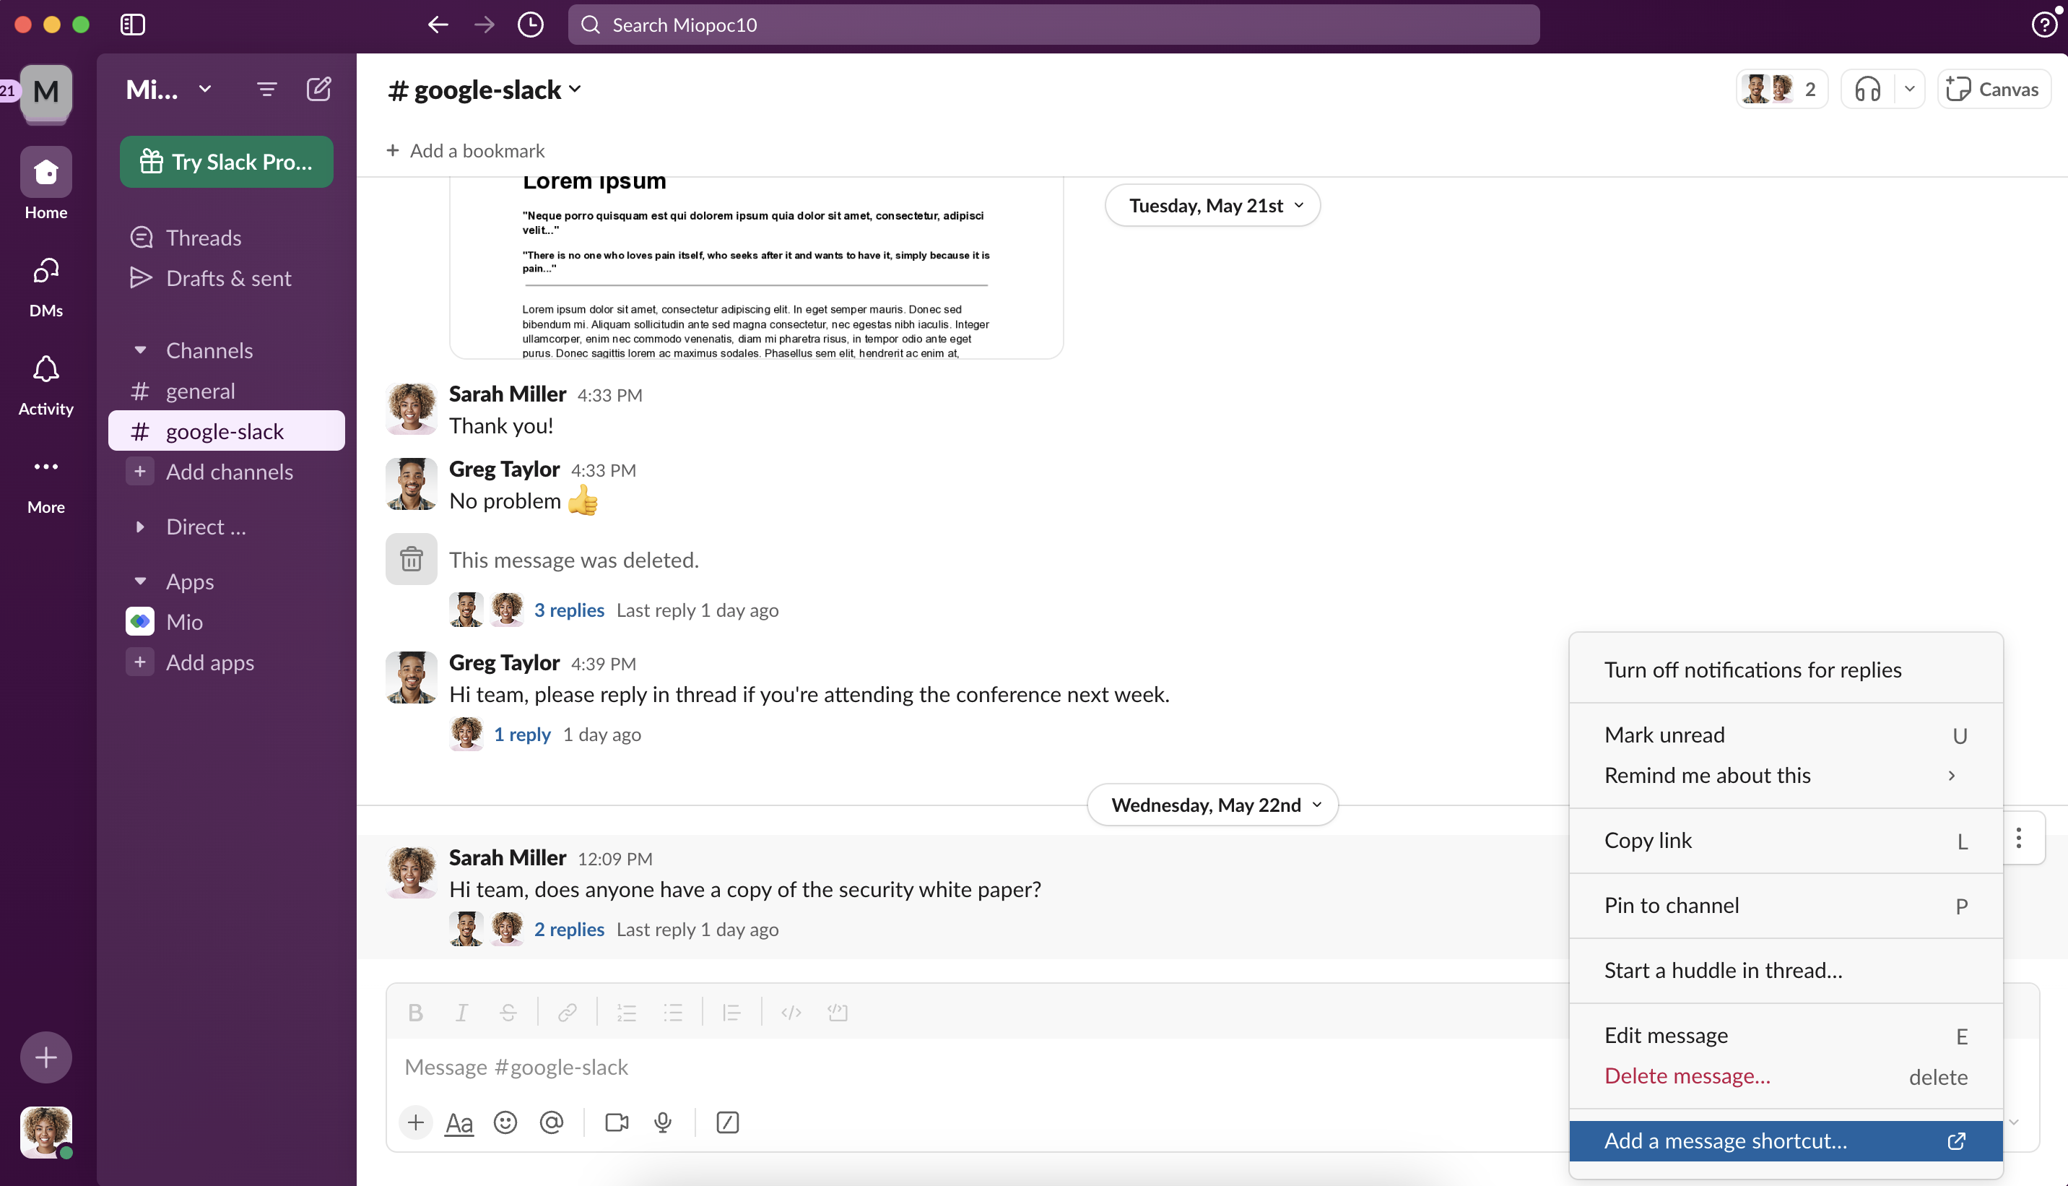Mention someone using the @ icon
The height and width of the screenshot is (1186, 2068).
click(551, 1122)
